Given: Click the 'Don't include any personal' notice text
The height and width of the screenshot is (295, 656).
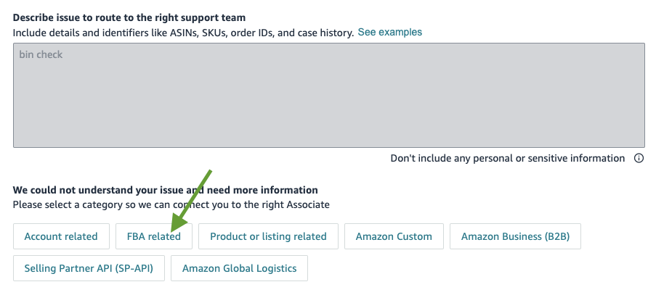Looking at the screenshot, I should [x=507, y=159].
